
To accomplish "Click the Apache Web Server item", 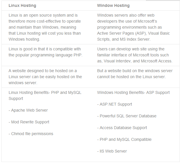I will pos(28,110).
